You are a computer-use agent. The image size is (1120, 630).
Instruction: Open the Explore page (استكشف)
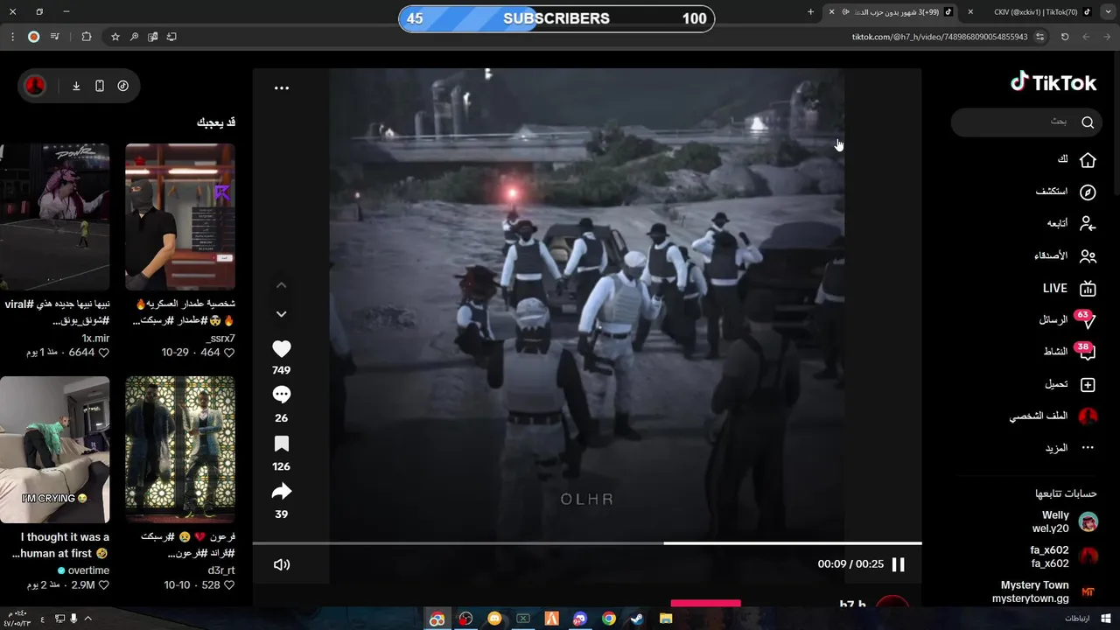click(x=1066, y=192)
